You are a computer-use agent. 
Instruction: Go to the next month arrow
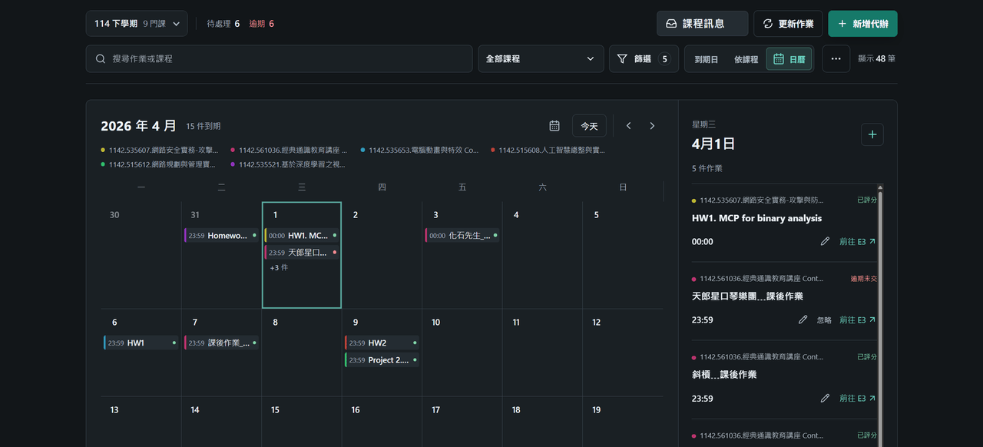click(652, 126)
